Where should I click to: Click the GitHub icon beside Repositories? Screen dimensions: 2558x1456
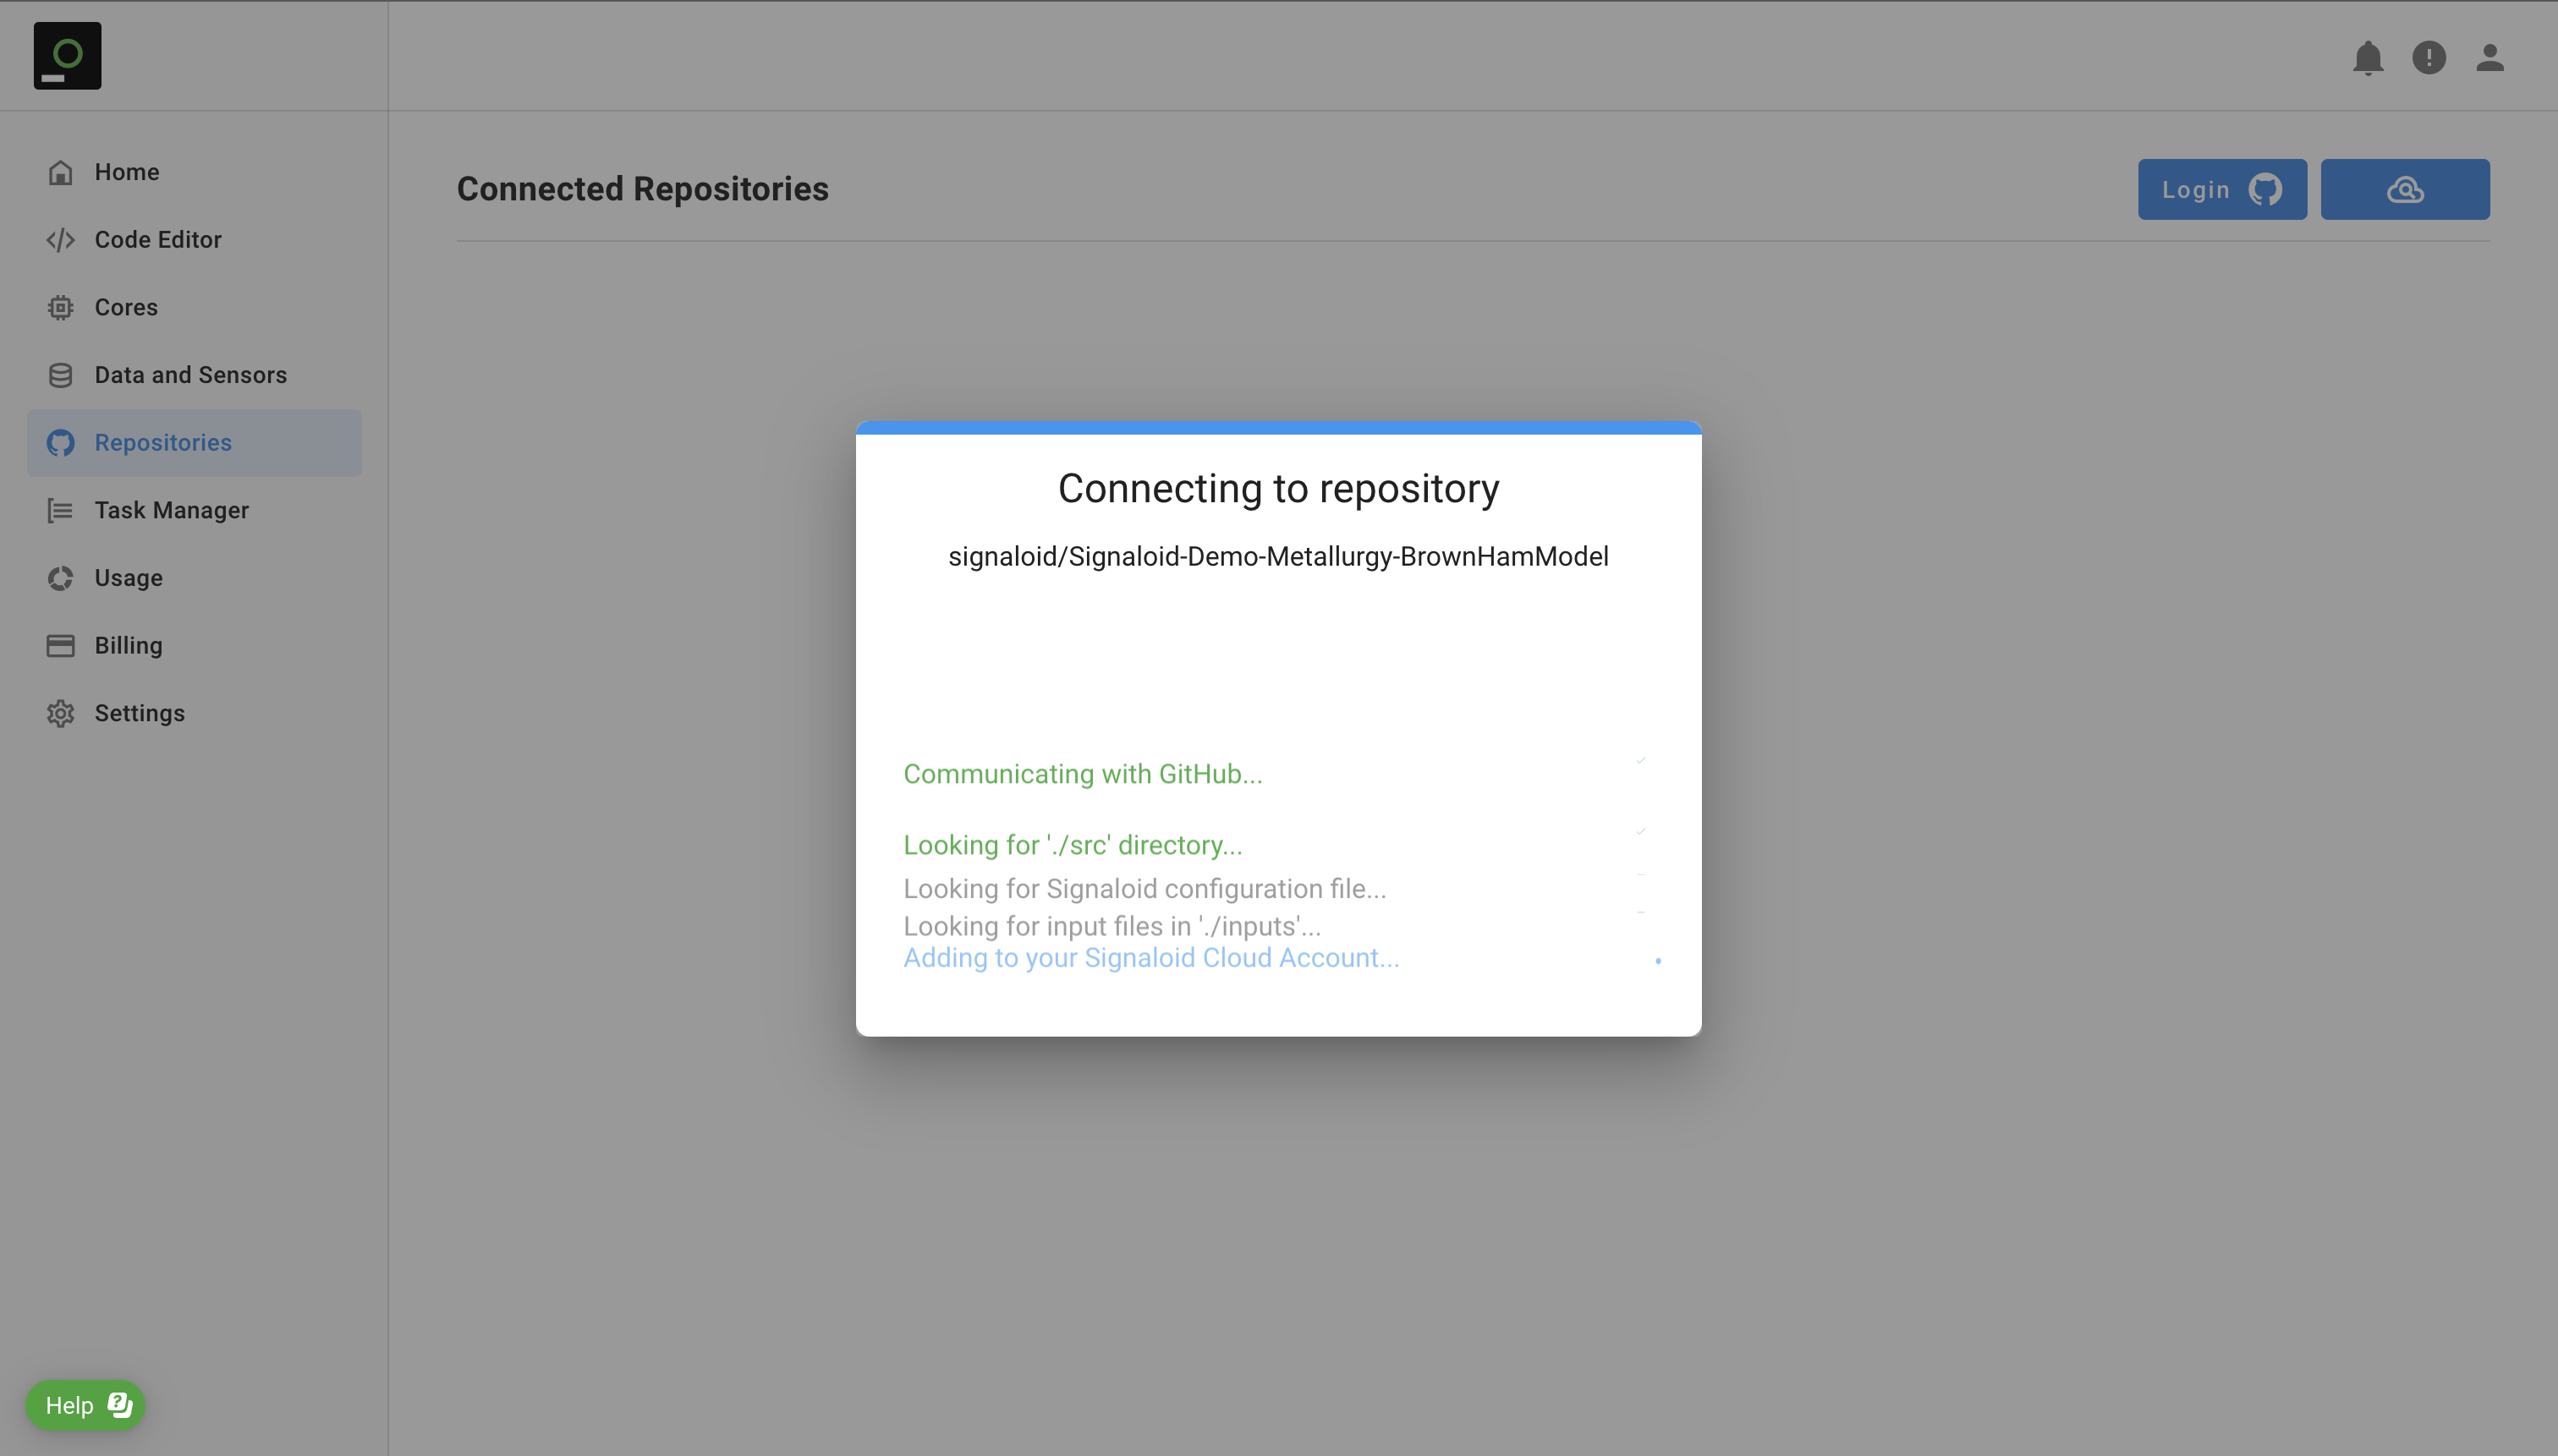coord(61,443)
